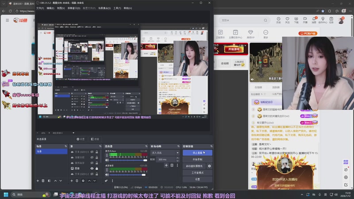The height and width of the screenshot is (199, 354).
Task: Show the 文本 (GDI+) 5 source
Action: tap(92, 152)
